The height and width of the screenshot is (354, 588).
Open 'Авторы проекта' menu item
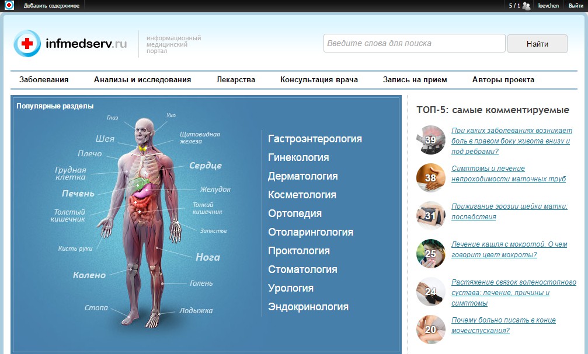pos(503,79)
